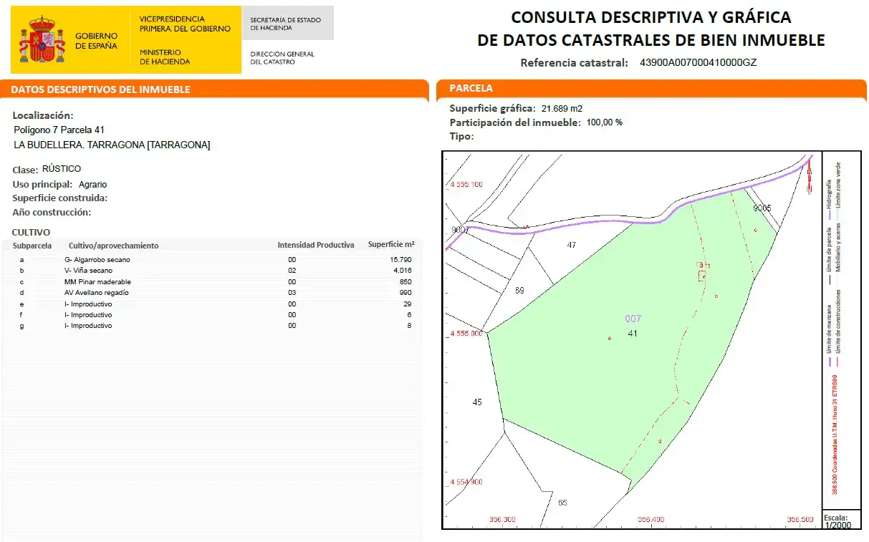Viewport: 869px width, 542px height.
Task: Click the 'Localización:' label
Action: pos(43,115)
